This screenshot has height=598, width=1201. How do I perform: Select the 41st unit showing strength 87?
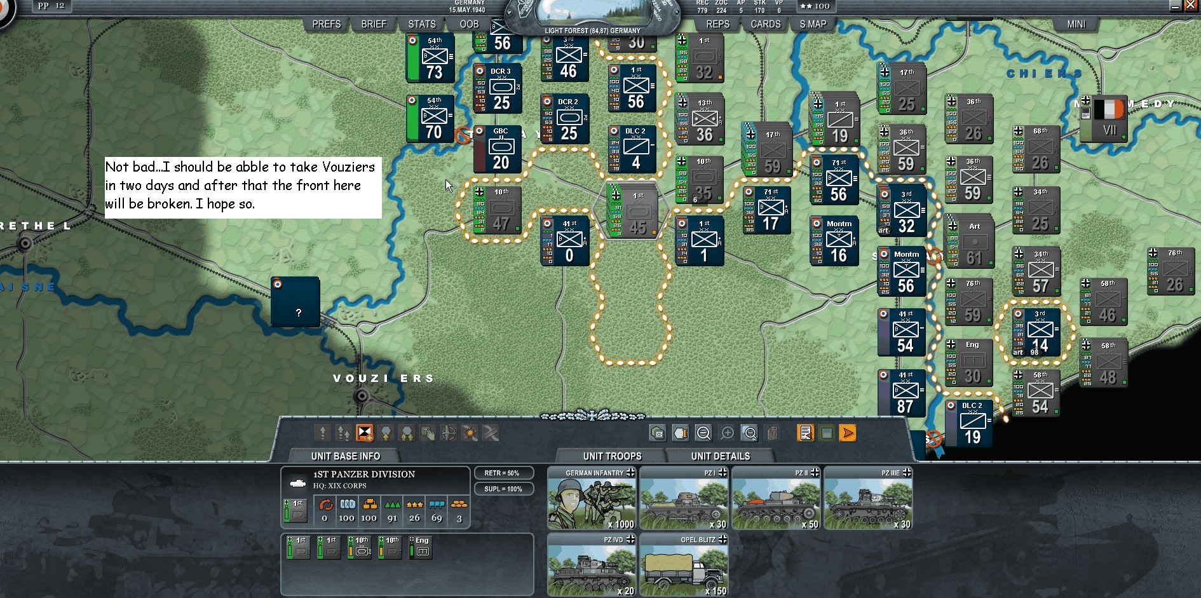(x=902, y=393)
